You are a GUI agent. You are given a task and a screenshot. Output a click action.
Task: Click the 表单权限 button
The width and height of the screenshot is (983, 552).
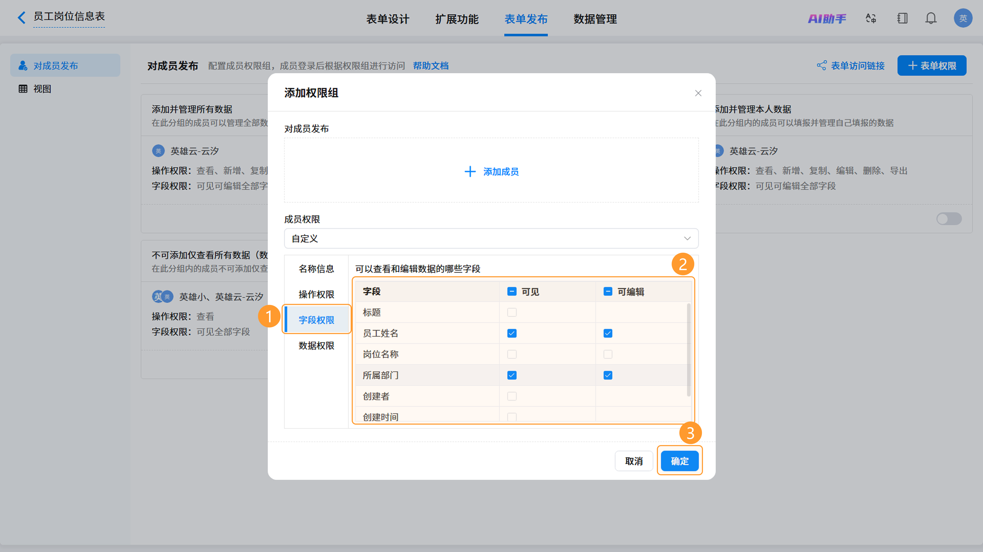[932, 65]
